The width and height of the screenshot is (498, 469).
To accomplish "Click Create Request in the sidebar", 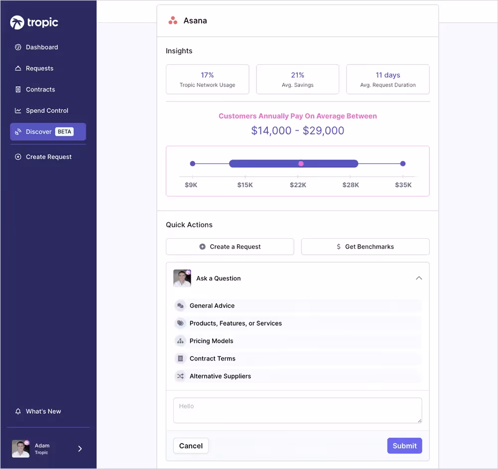I will [x=48, y=157].
